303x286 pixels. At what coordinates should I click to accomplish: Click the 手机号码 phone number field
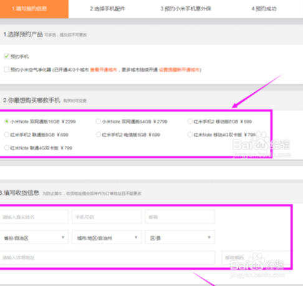[x=107, y=217]
